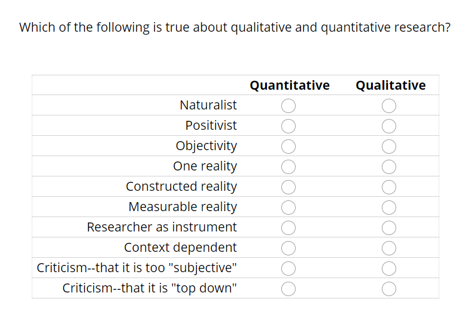Screen dimensions: 471x314
Task: Pick Quantitative for Constructed reality
Action: 288,187
